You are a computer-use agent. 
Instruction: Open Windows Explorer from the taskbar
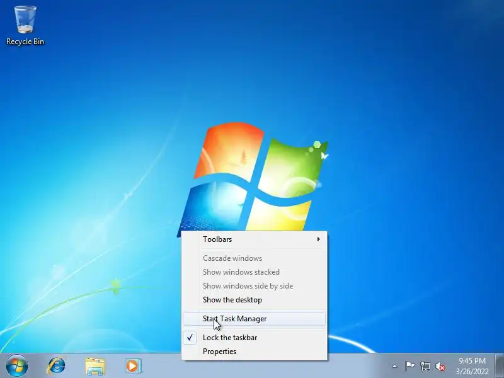(x=95, y=366)
